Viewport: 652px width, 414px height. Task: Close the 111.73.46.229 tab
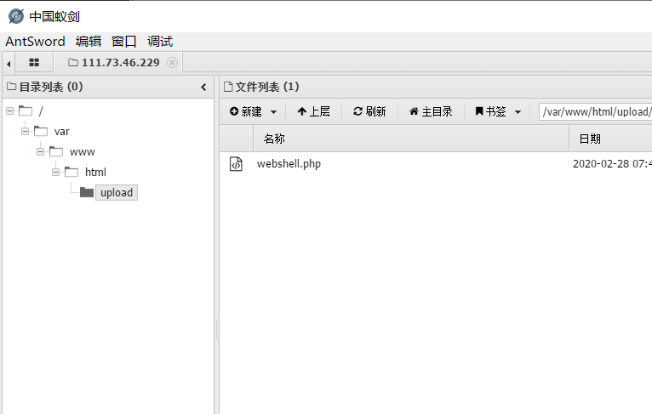tap(172, 62)
